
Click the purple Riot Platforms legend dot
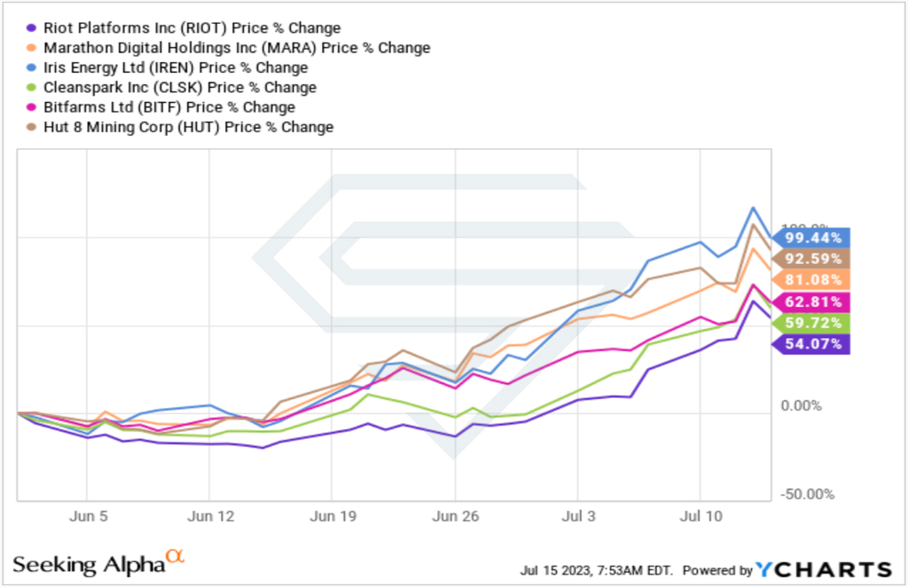[x=32, y=27]
